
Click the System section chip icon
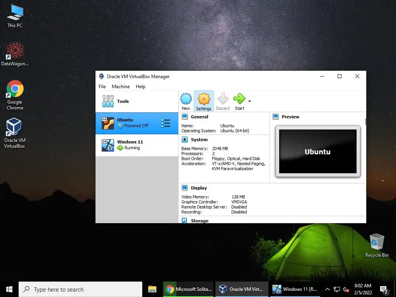pyautogui.click(x=184, y=139)
